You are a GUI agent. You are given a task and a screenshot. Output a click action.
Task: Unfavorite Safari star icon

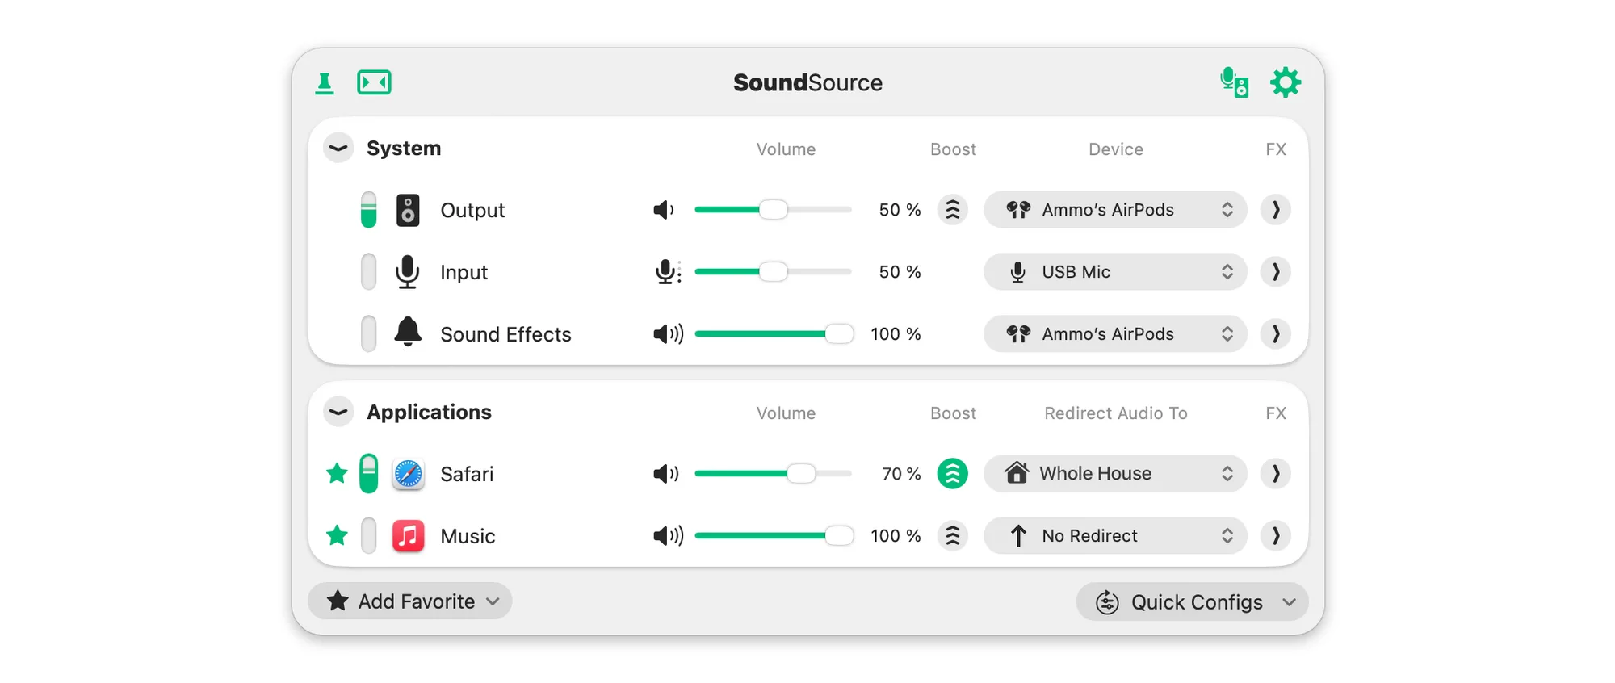click(337, 473)
